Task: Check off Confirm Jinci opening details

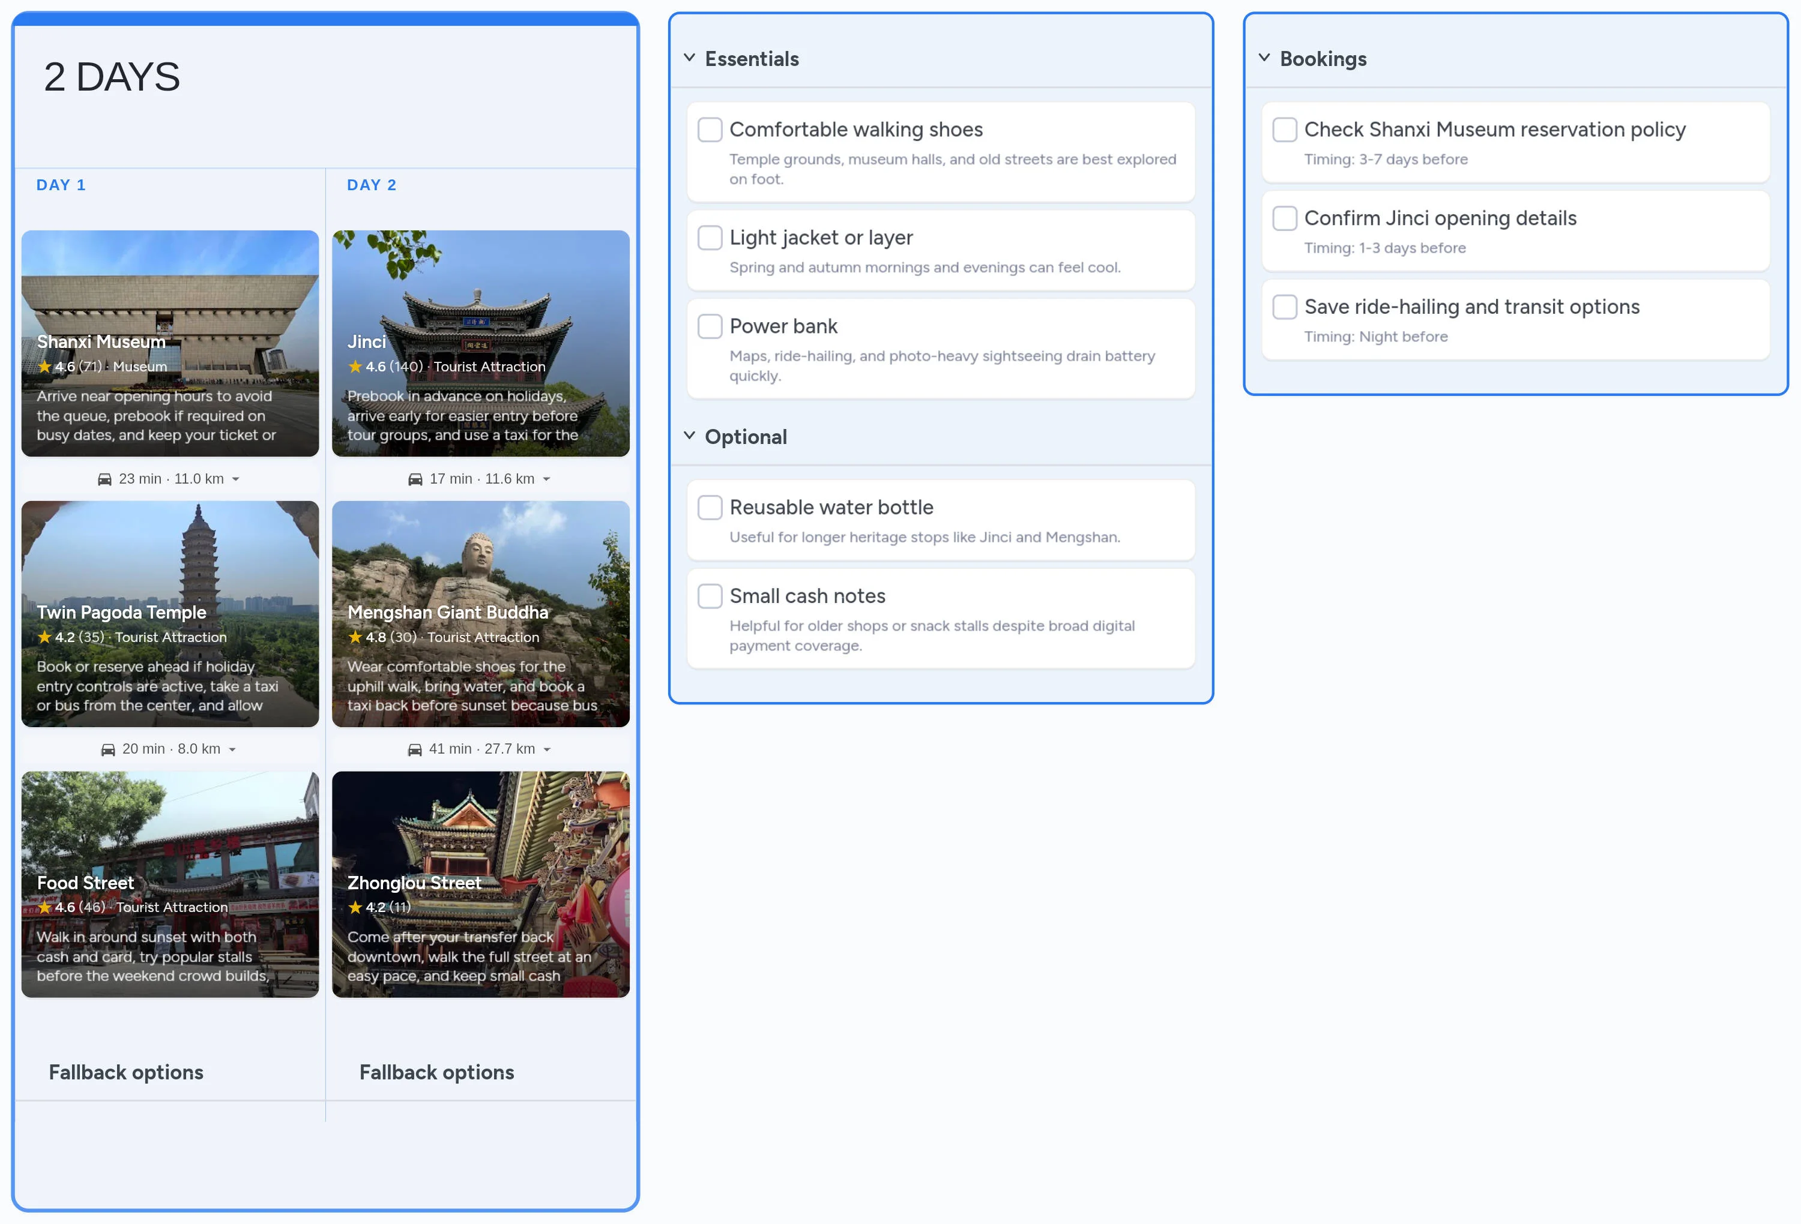Action: point(1284,218)
